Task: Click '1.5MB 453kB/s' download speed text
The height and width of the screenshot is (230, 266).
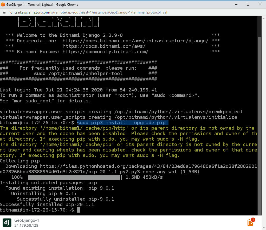Action: 144,178
